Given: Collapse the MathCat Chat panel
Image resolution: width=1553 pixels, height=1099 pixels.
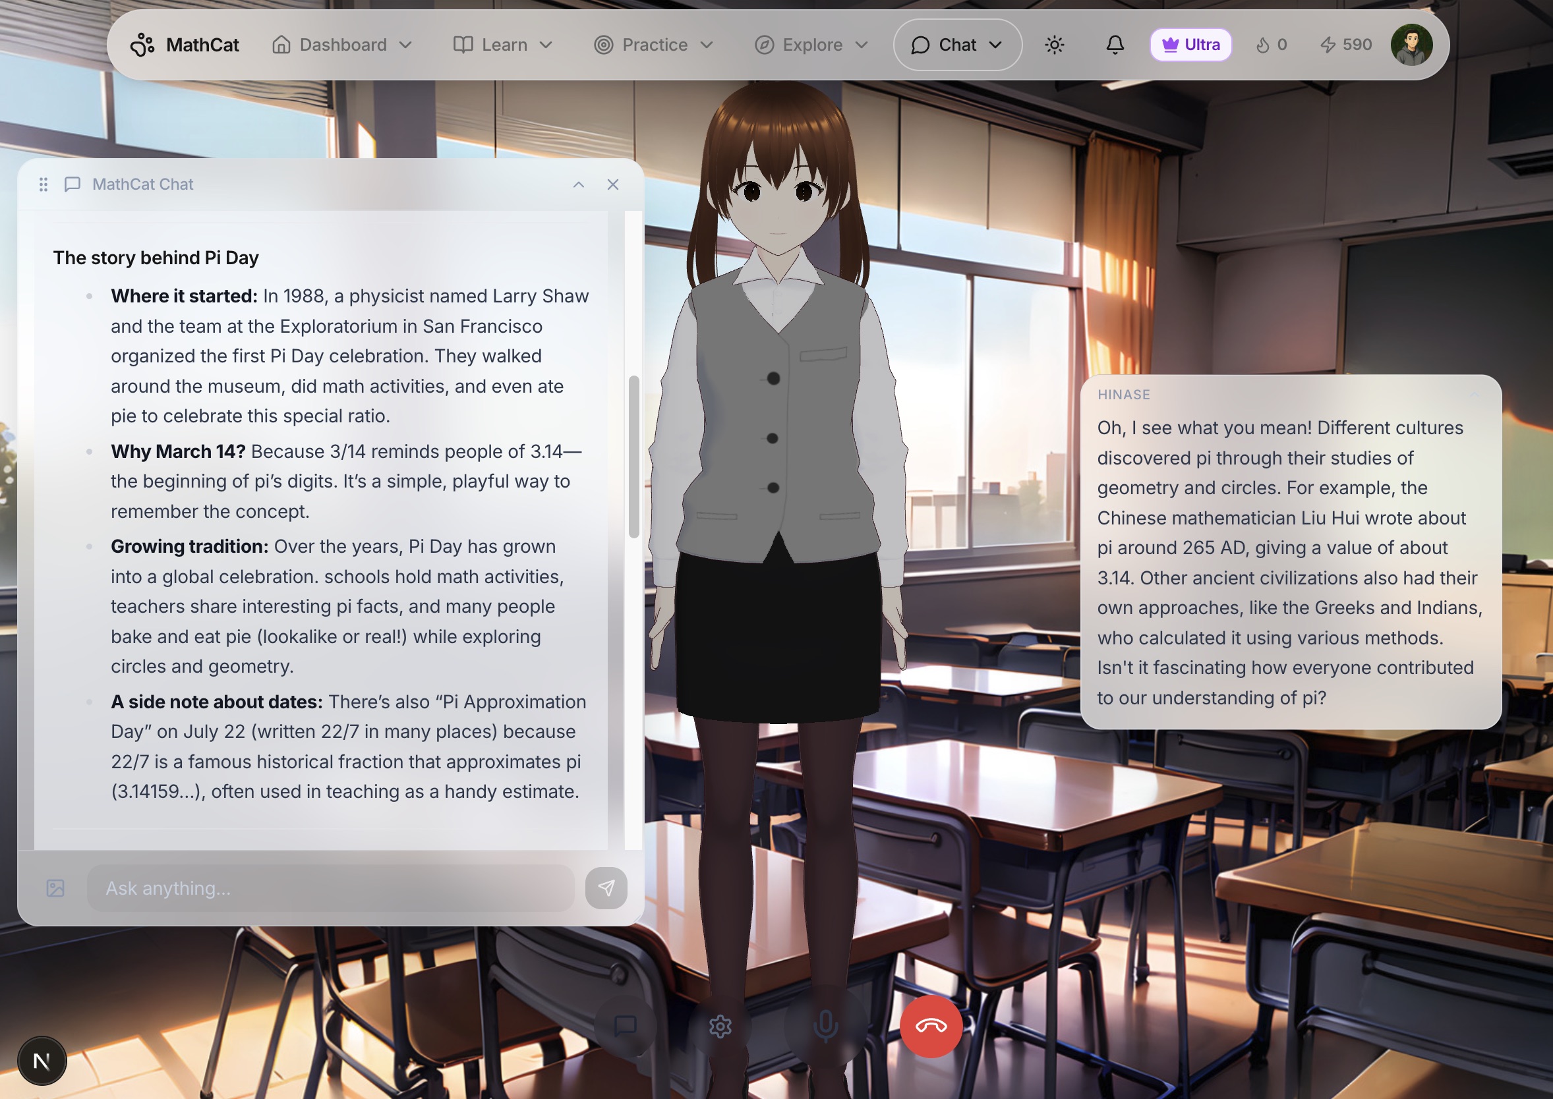Looking at the screenshot, I should [x=578, y=184].
